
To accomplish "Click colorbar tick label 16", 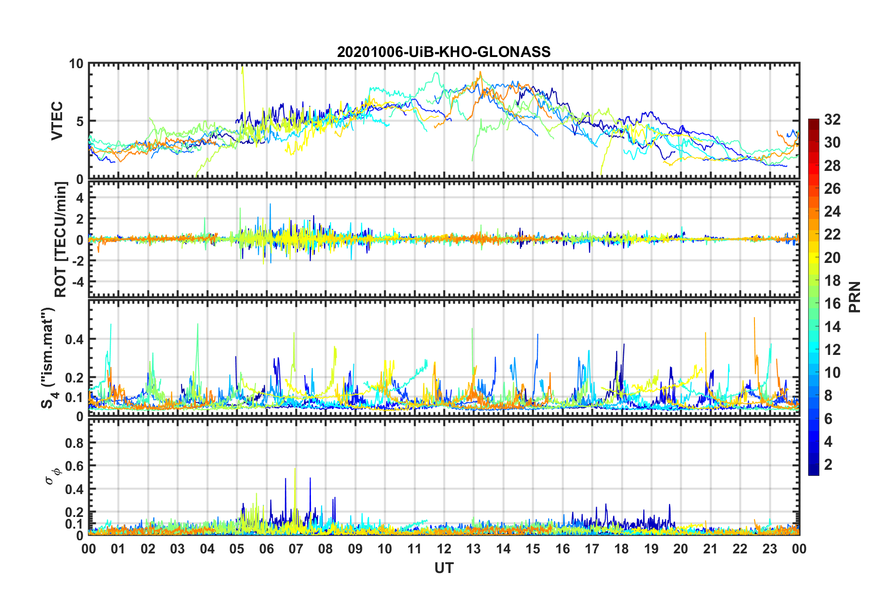I will pos(832,304).
